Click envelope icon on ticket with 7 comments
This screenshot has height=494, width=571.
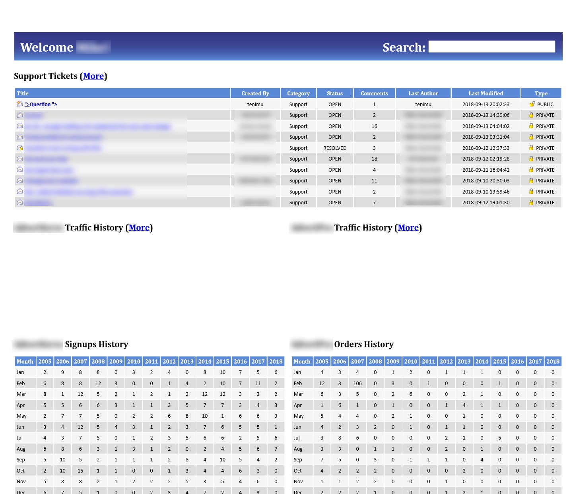(x=19, y=202)
